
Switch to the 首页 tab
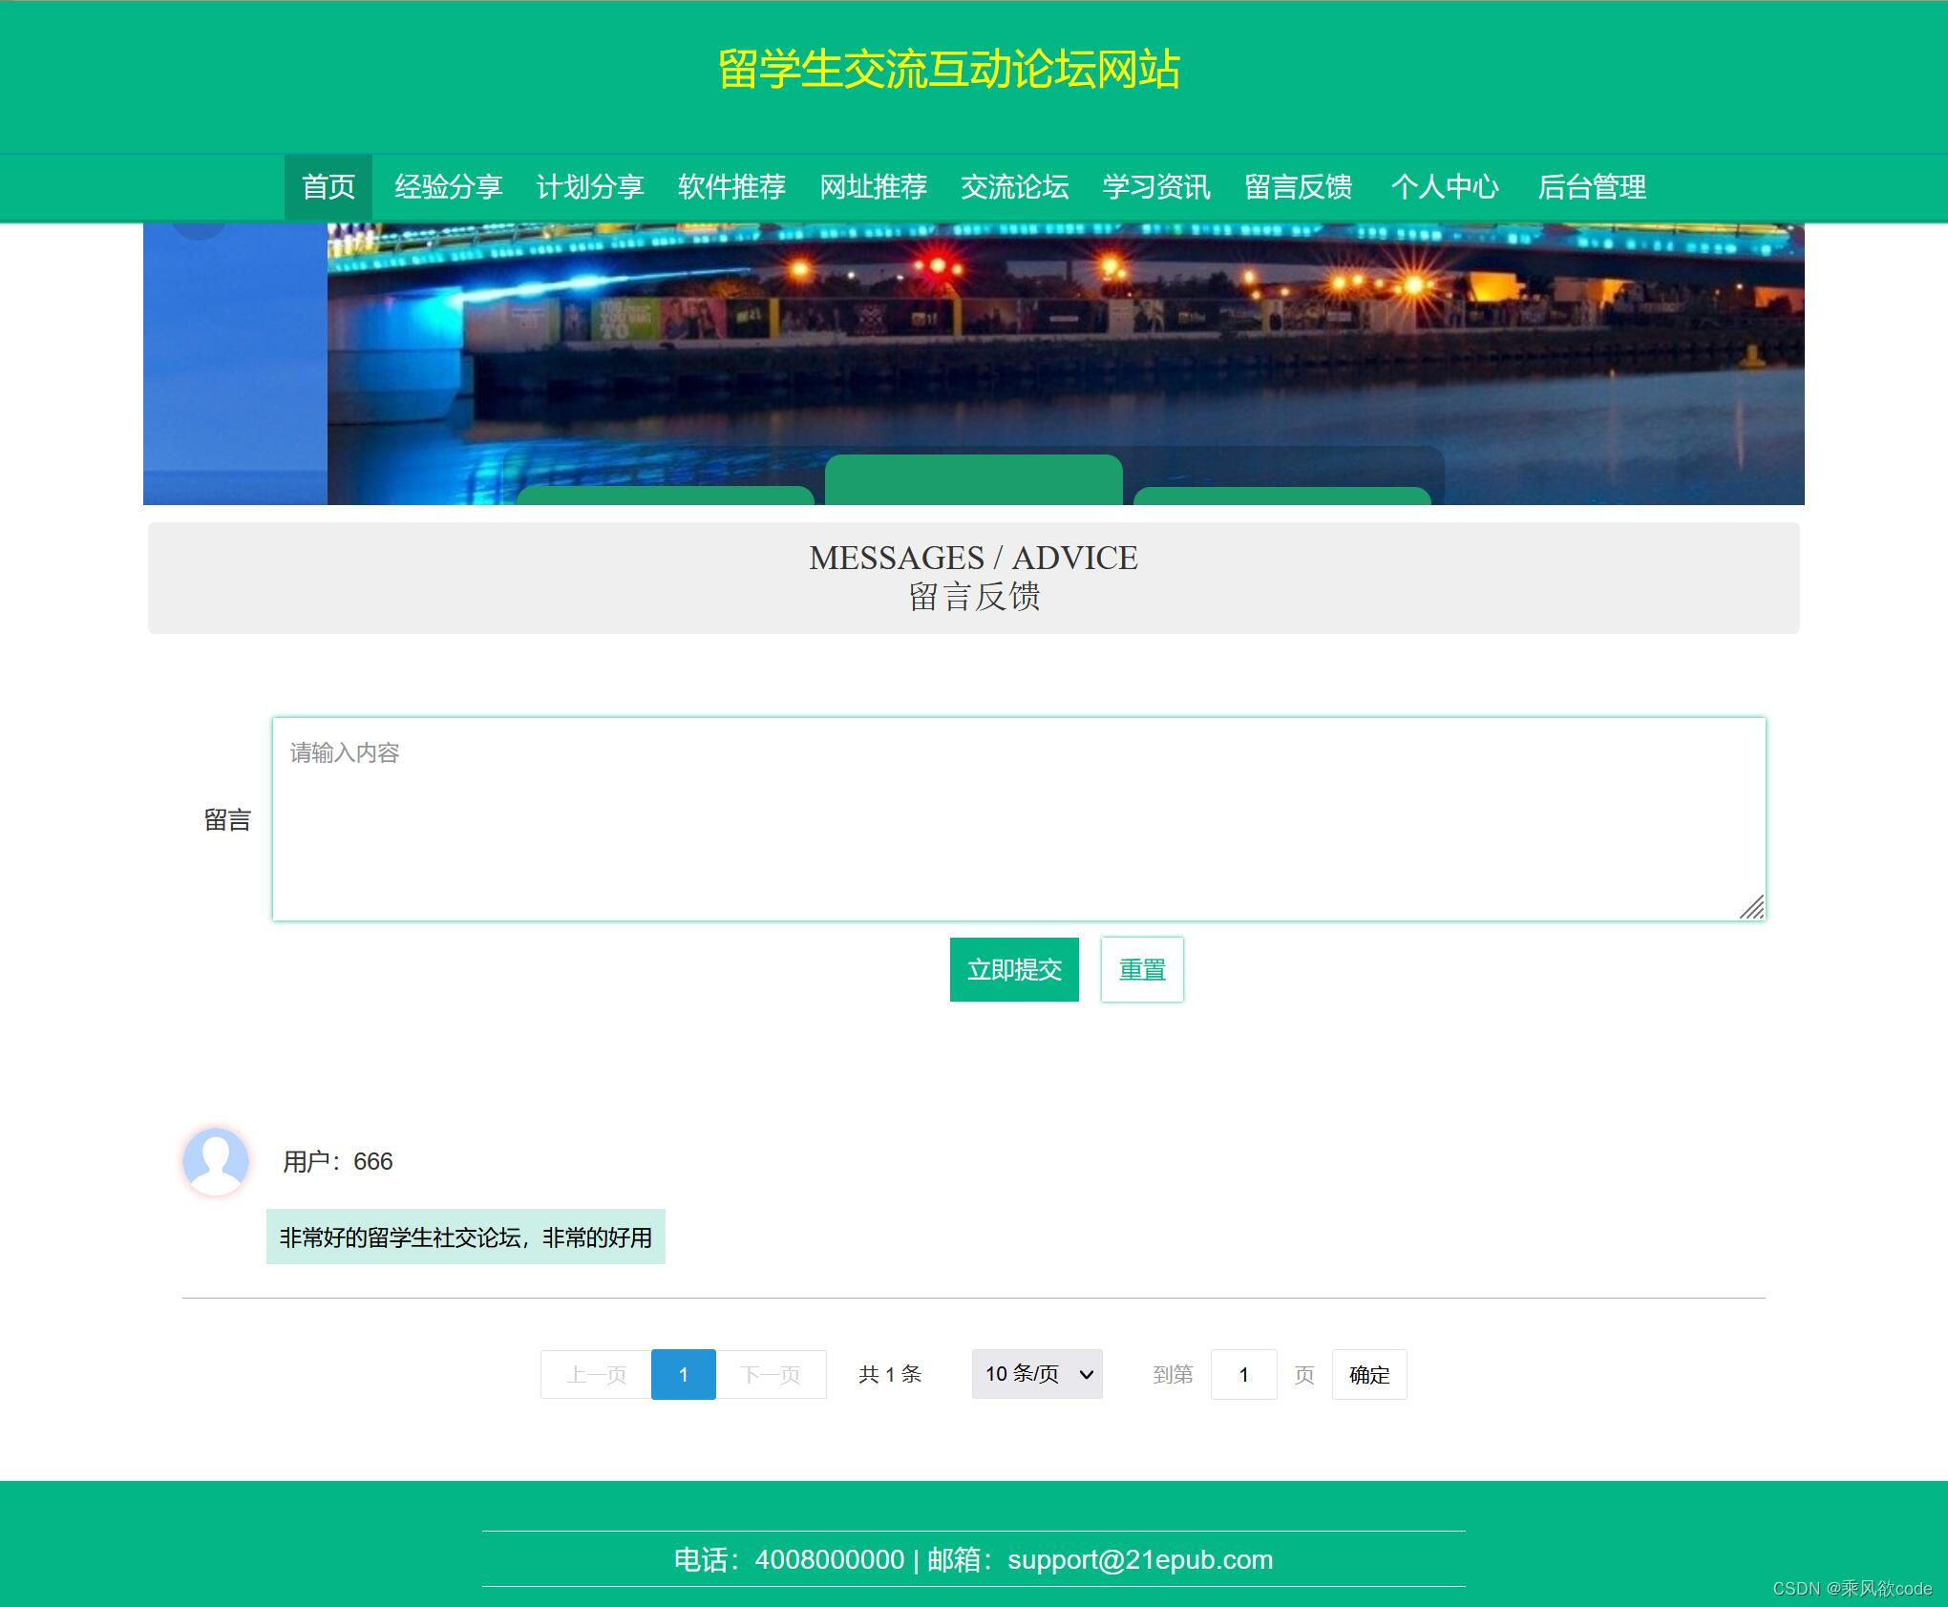pos(329,187)
